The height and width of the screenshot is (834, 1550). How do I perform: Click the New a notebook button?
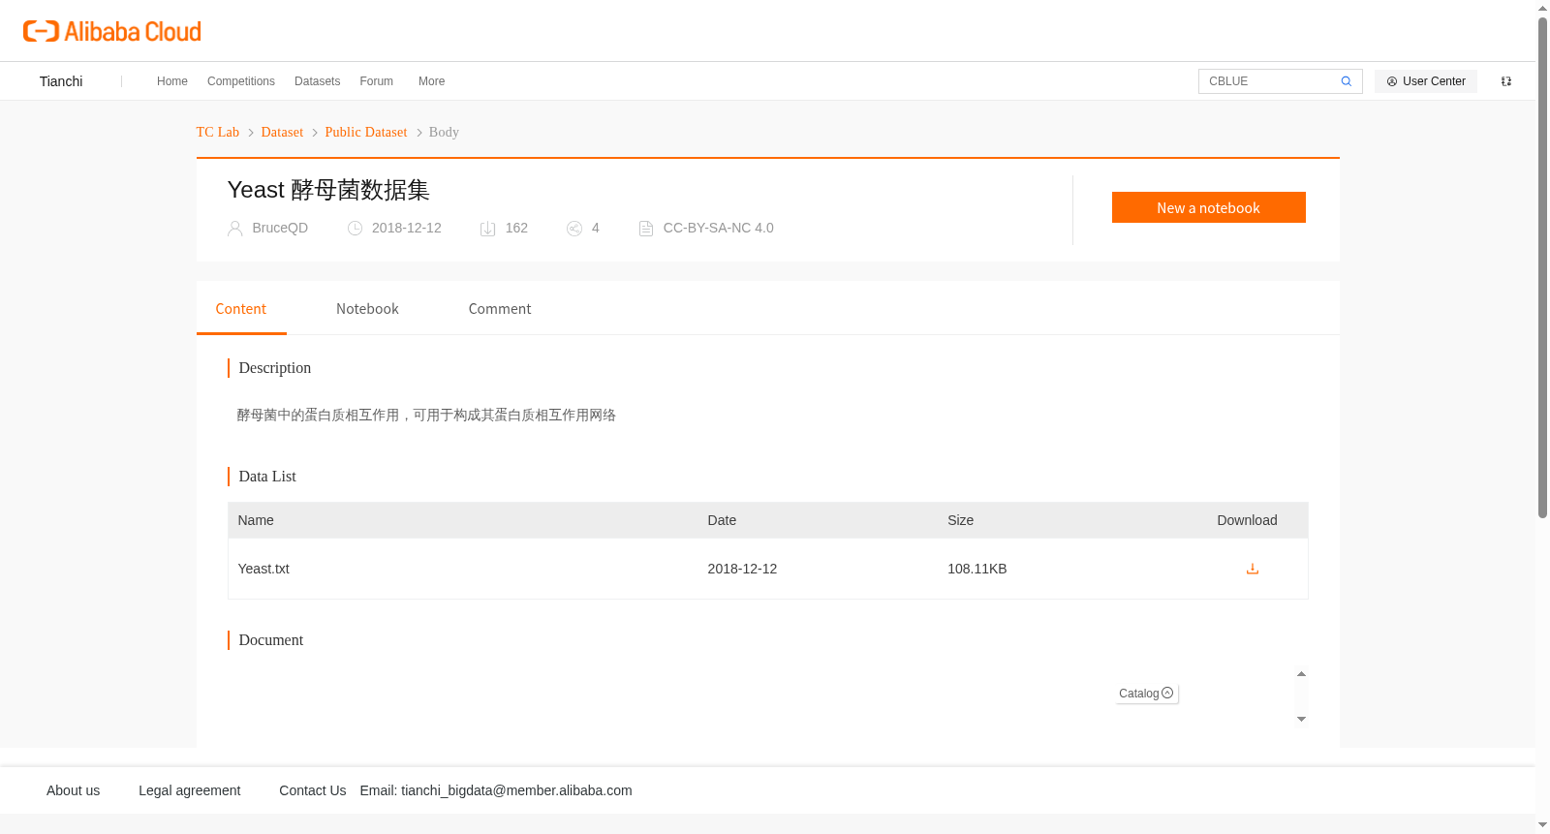coord(1208,207)
